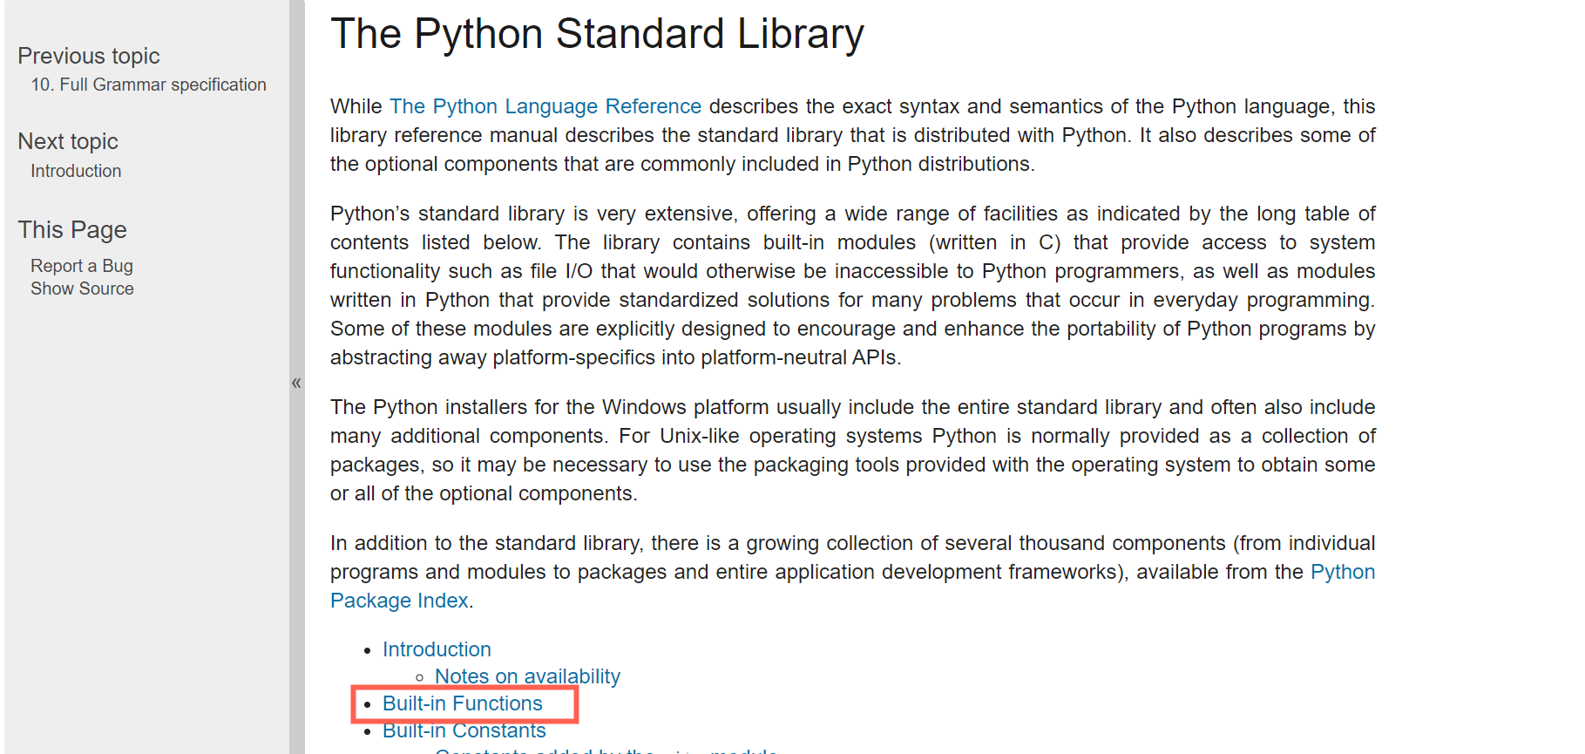Open previous topic Full Grammar specification
Screen dimensions: 1585x754
148,85
